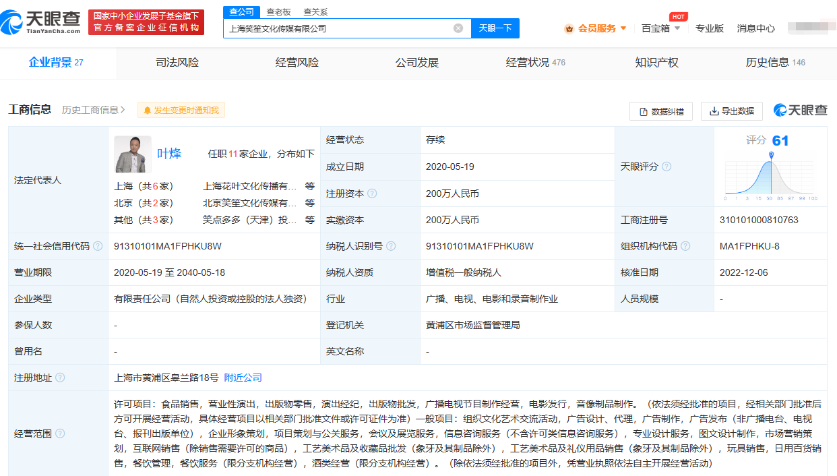Click the download icon in 导出数据
Viewport: 837px width, 476px height.
click(714, 111)
